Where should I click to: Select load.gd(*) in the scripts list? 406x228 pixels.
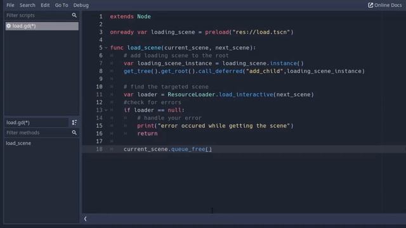42,26
